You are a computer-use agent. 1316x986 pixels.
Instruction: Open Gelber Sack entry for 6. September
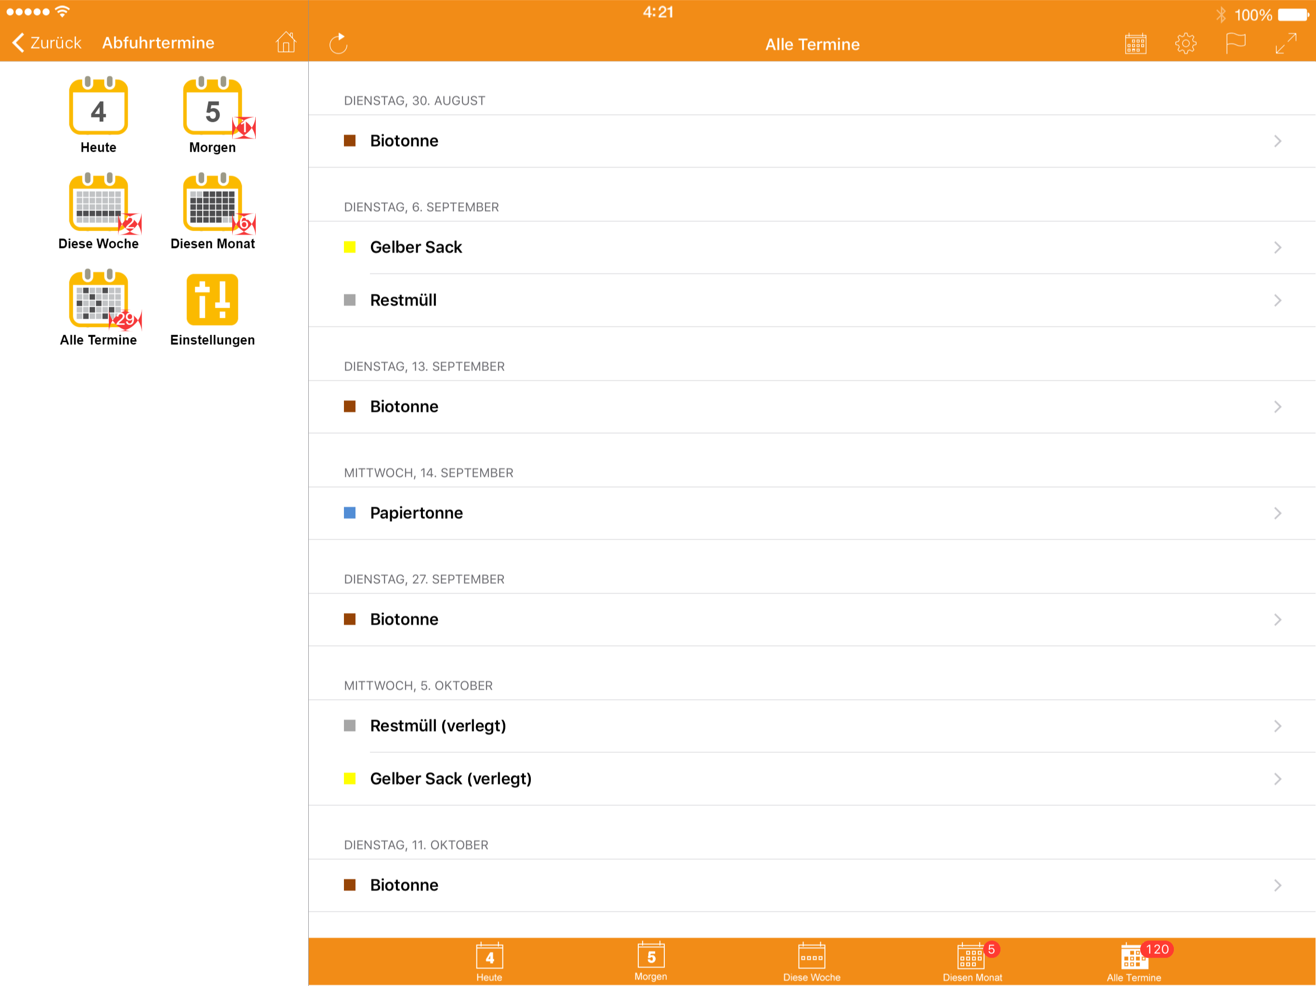(x=812, y=247)
